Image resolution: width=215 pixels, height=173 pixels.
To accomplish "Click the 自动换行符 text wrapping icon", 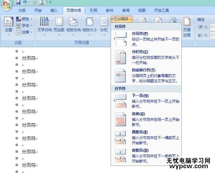I will click(x=120, y=76).
